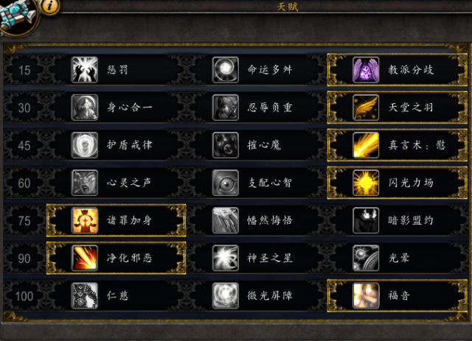Click the 福音 talent icon
The image size is (472, 341).
366,295
